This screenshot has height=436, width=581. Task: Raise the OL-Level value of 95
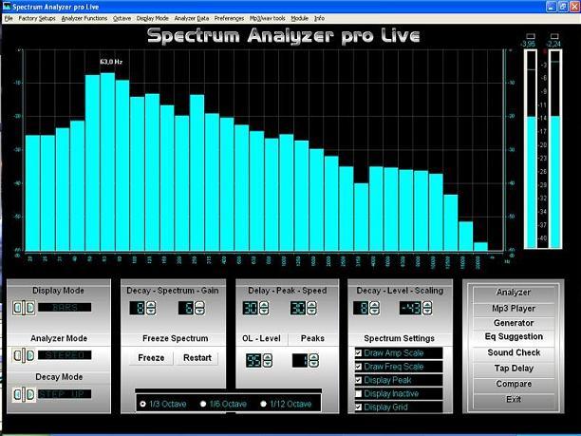coord(268,357)
